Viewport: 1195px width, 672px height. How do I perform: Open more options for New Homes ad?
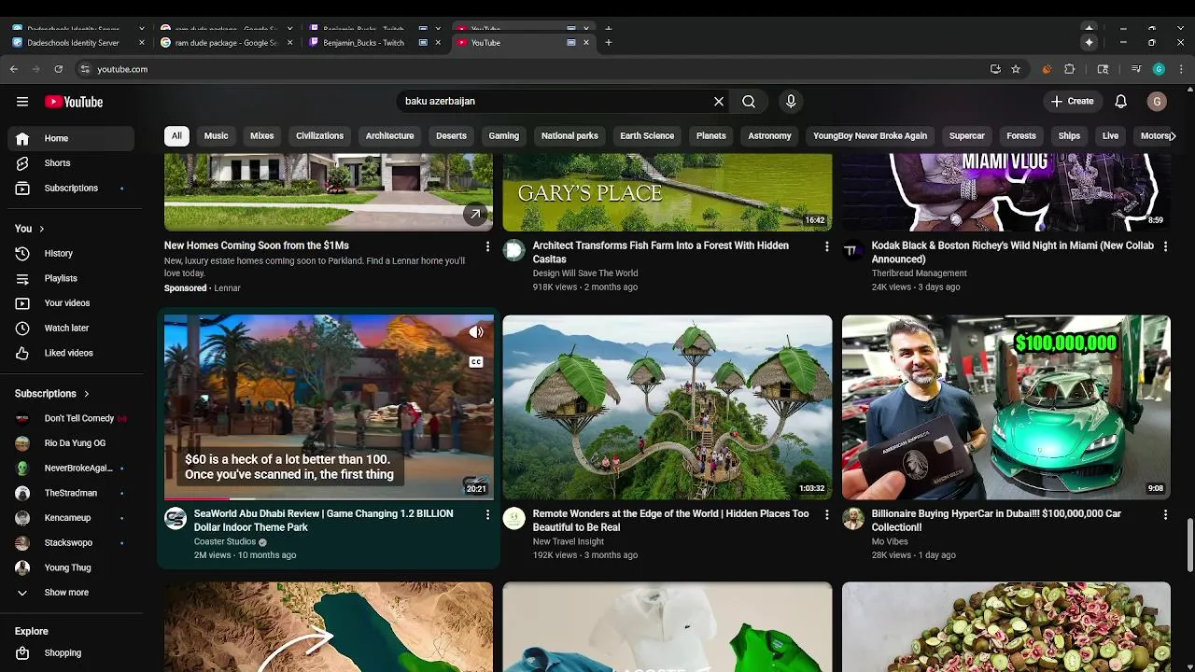pos(487,246)
